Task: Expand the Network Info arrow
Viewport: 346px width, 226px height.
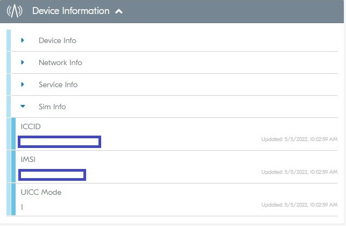Action: coord(23,62)
